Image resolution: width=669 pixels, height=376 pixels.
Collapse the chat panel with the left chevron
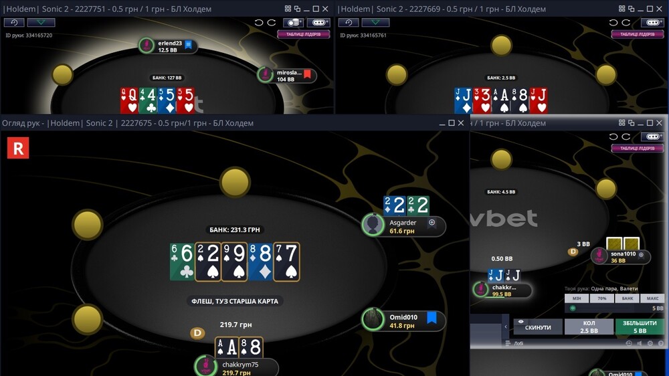(506, 327)
